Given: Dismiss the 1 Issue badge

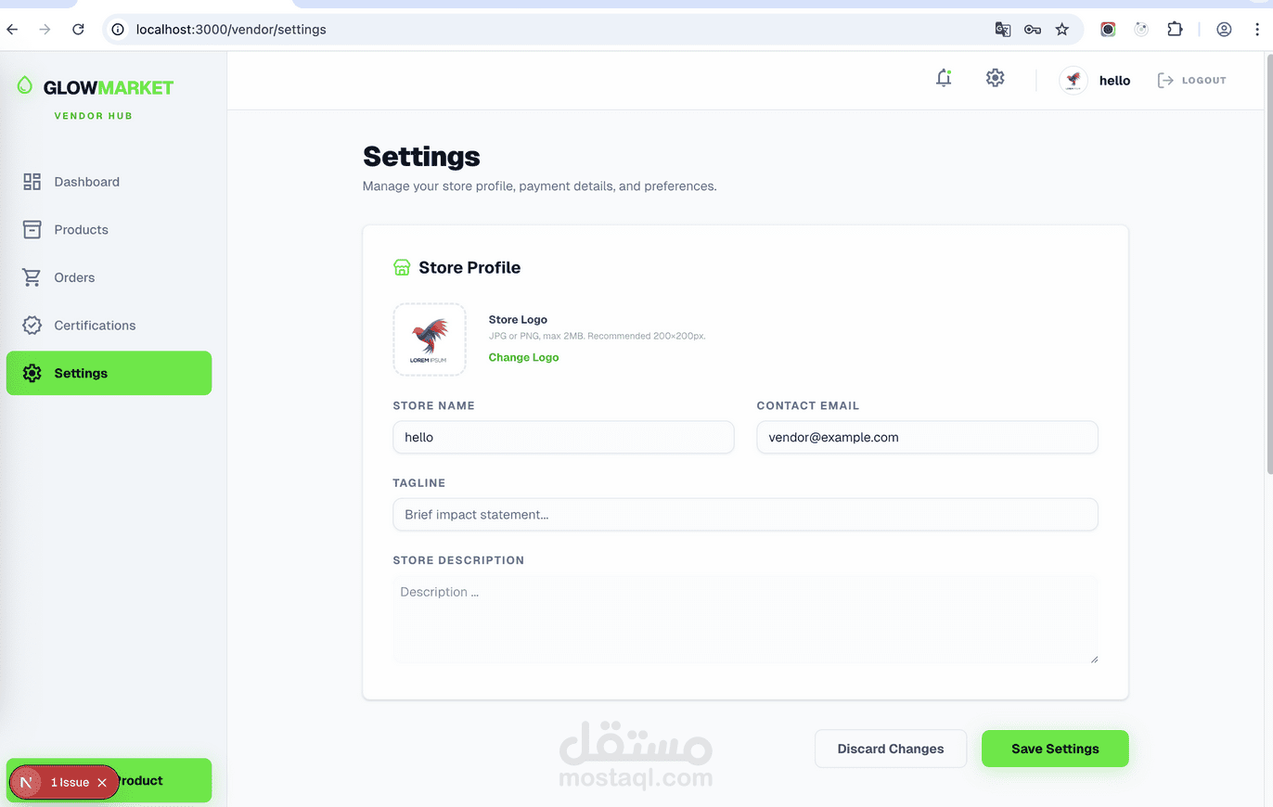Looking at the screenshot, I should tap(102, 783).
